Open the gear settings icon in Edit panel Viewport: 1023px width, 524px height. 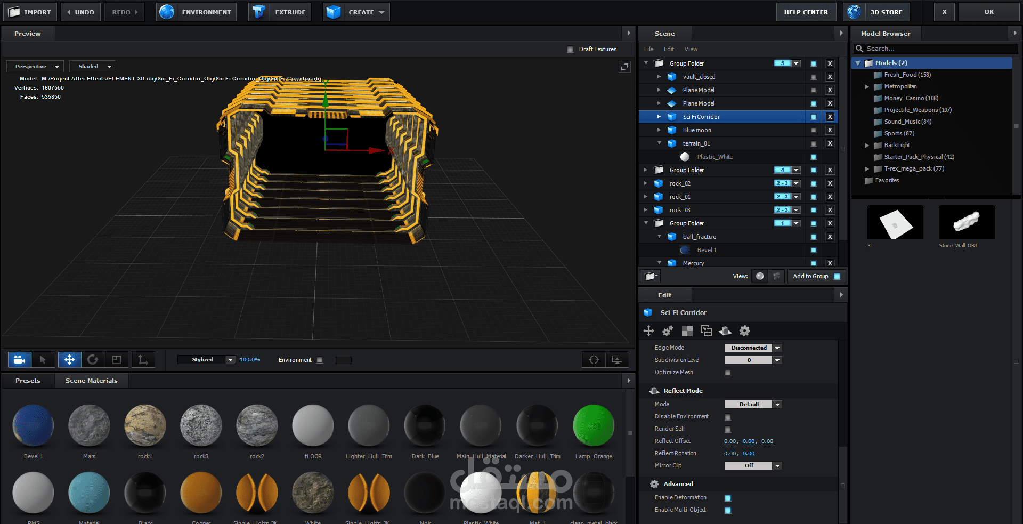point(744,331)
